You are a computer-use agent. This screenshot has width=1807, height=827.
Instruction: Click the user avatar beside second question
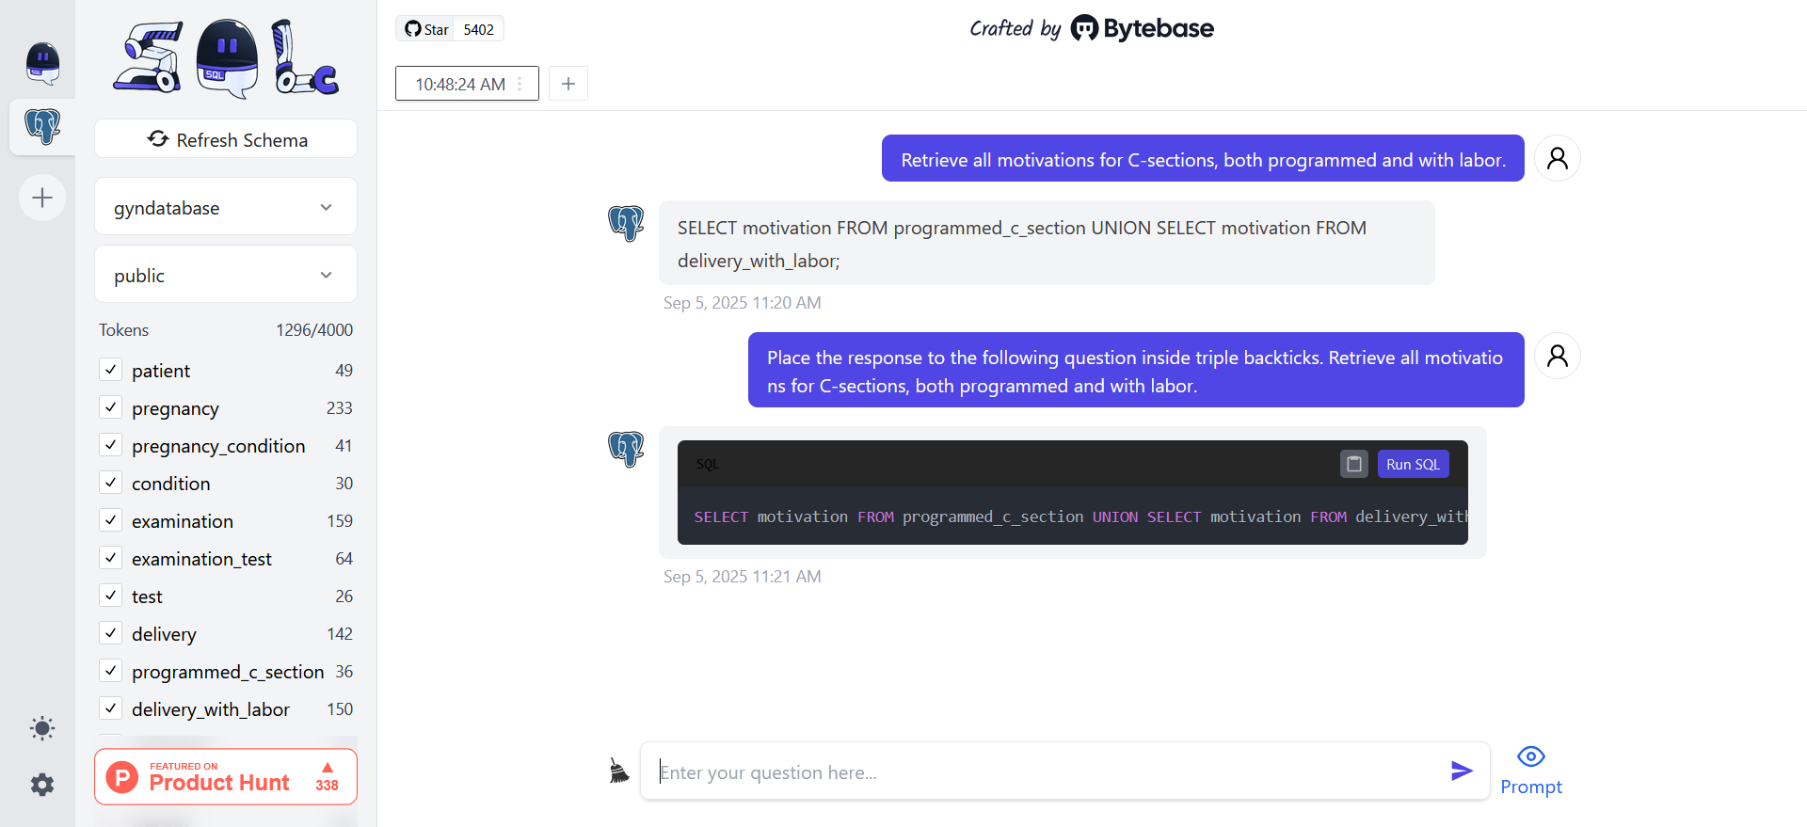(1558, 356)
